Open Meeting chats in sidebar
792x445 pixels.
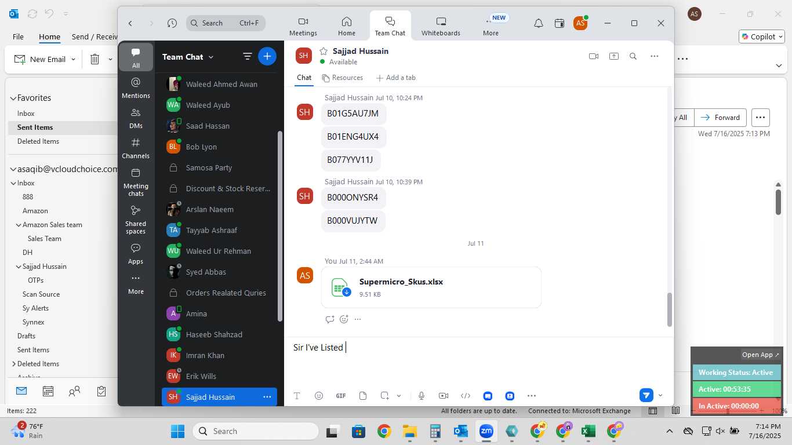click(136, 181)
